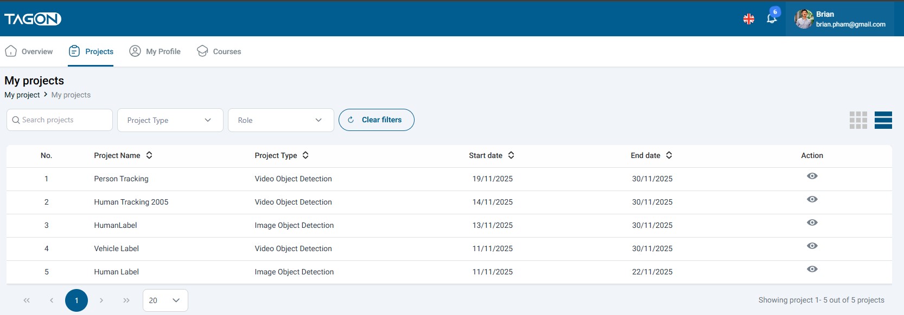Go to the Overview tab
The height and width of the screenshot is (315, 904).
coord(29,51)
